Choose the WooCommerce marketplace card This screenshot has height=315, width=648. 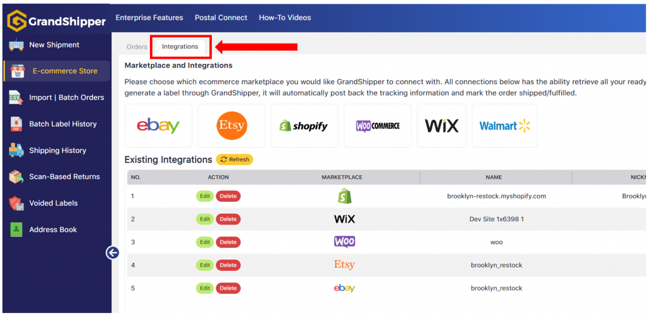point(378,125)
